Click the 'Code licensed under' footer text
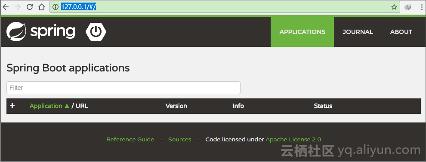Image resolution: width=426 pixels, height=162 pixels. [235, 140]
